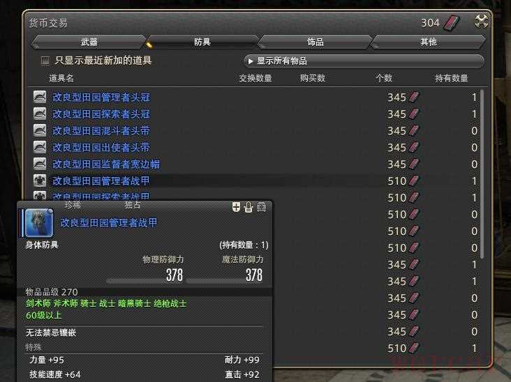Click head gear icon for 改良型田园混斗者头带
The width and height of the screenshot is (511, 382).
pos(40,130)
